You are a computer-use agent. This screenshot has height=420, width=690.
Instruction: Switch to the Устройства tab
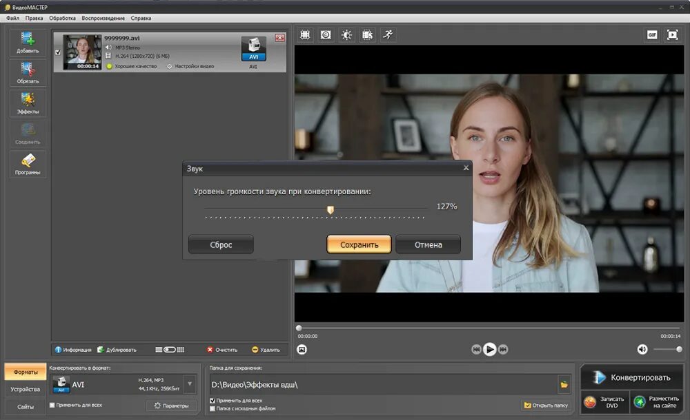point(26,389)
